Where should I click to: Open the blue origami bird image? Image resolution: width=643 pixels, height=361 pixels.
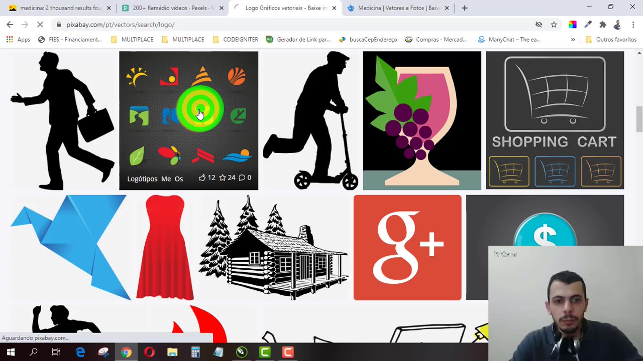pyautogui.click(x=70, y=248)
